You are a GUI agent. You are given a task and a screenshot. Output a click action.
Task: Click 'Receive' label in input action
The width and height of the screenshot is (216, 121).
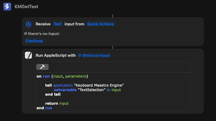coord(43,24)
